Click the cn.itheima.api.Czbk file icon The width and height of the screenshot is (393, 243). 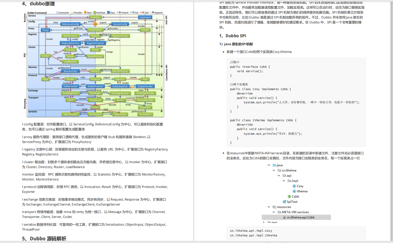[x=284, y=218]
